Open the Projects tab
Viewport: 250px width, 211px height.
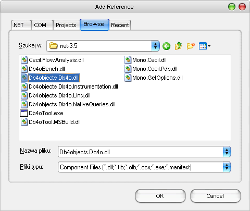[x=66, y=25]
